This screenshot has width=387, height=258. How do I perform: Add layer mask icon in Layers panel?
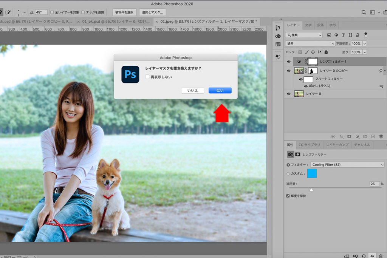click(x=349, y=136)
